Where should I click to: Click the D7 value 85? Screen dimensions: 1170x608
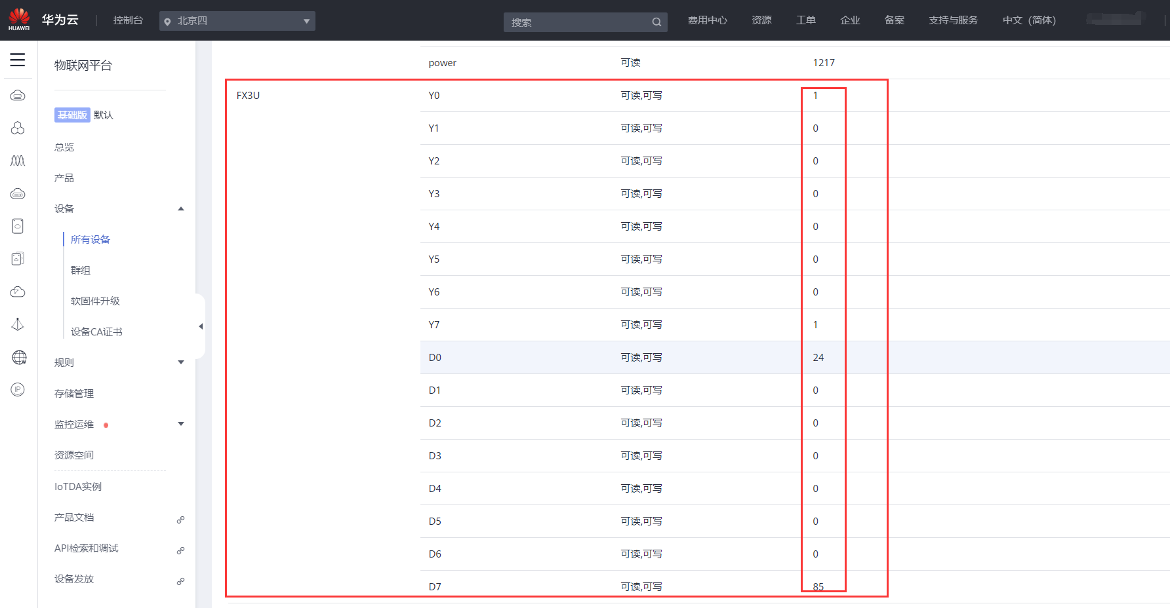(x=818, y=587)
